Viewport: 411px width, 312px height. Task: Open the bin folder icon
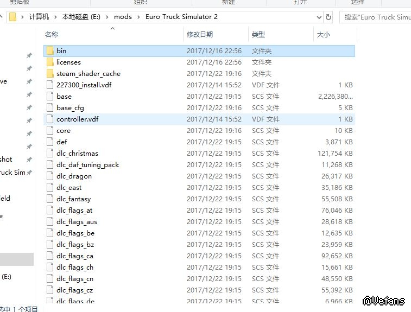(50, 51)
